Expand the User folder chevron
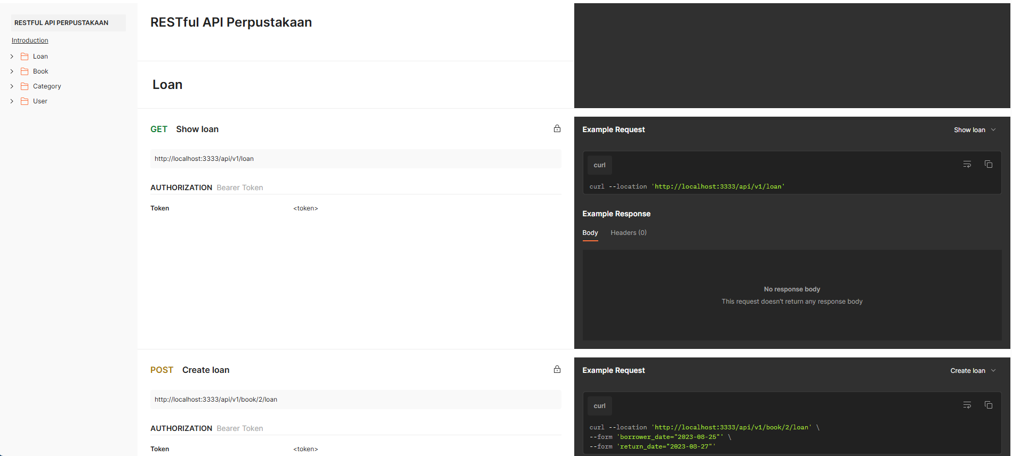1012x456 pixels. point(12,101)
